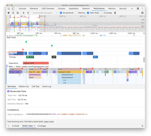Image resolution: width=151 pixels, height=136 pixels.
Task: Open the Memory panel tab
Action: tap(112, 9)
